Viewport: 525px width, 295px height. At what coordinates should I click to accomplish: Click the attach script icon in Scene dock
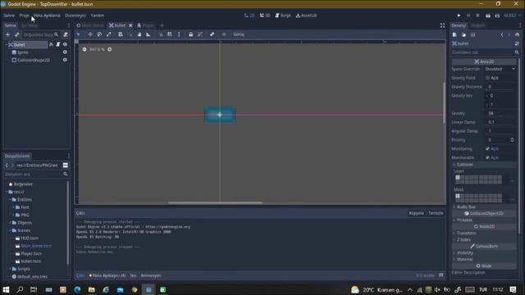[x=66, y=34]
